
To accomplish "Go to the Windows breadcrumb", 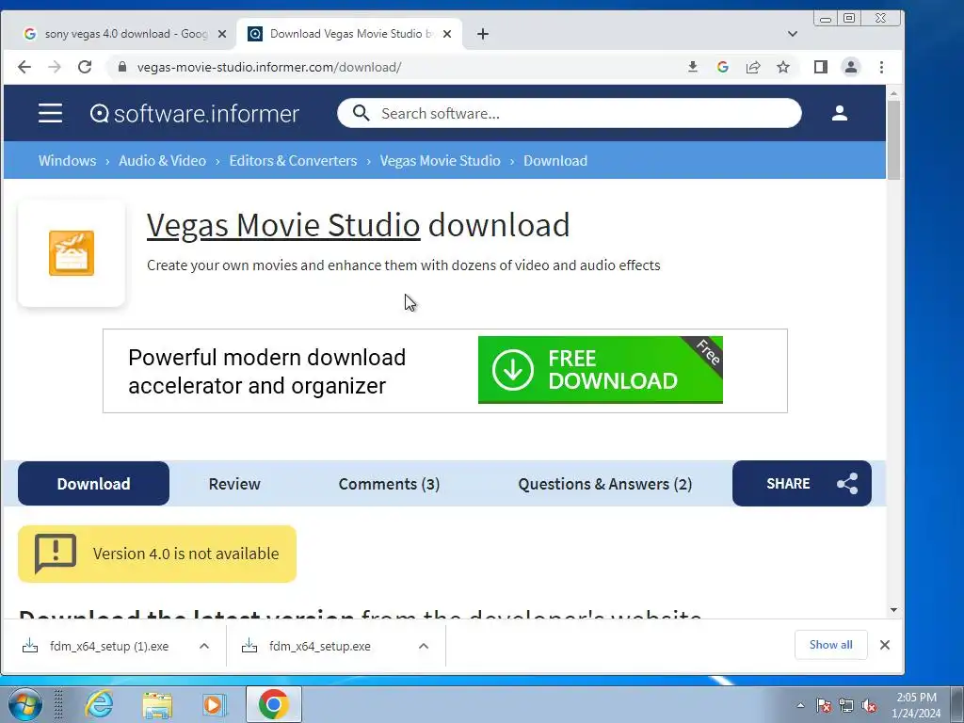I will tap(67, 160).
